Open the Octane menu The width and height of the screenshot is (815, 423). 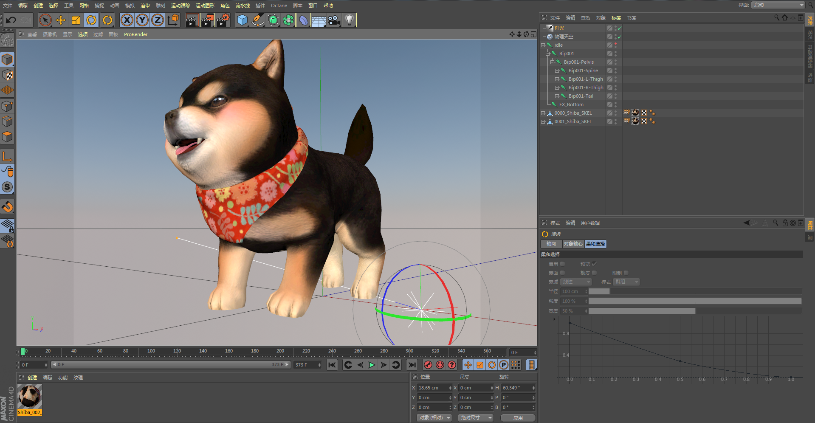279,6
